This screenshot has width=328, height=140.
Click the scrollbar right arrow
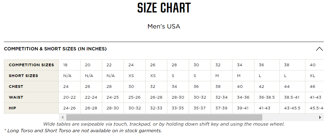point(320,117)
